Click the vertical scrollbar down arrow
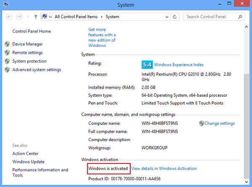Screen dimensions: 252x187 (247, 182)
